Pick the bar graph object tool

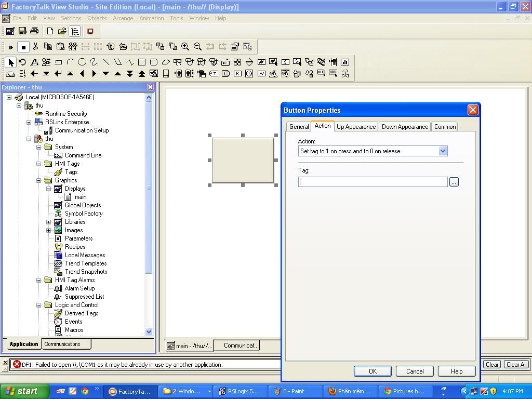pos(345,62)
